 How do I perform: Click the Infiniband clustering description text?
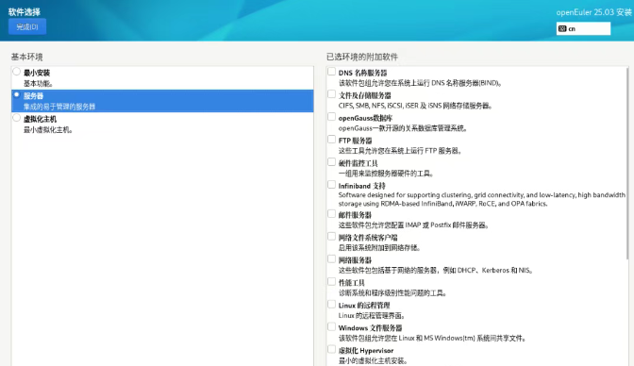tap(481, 199)
